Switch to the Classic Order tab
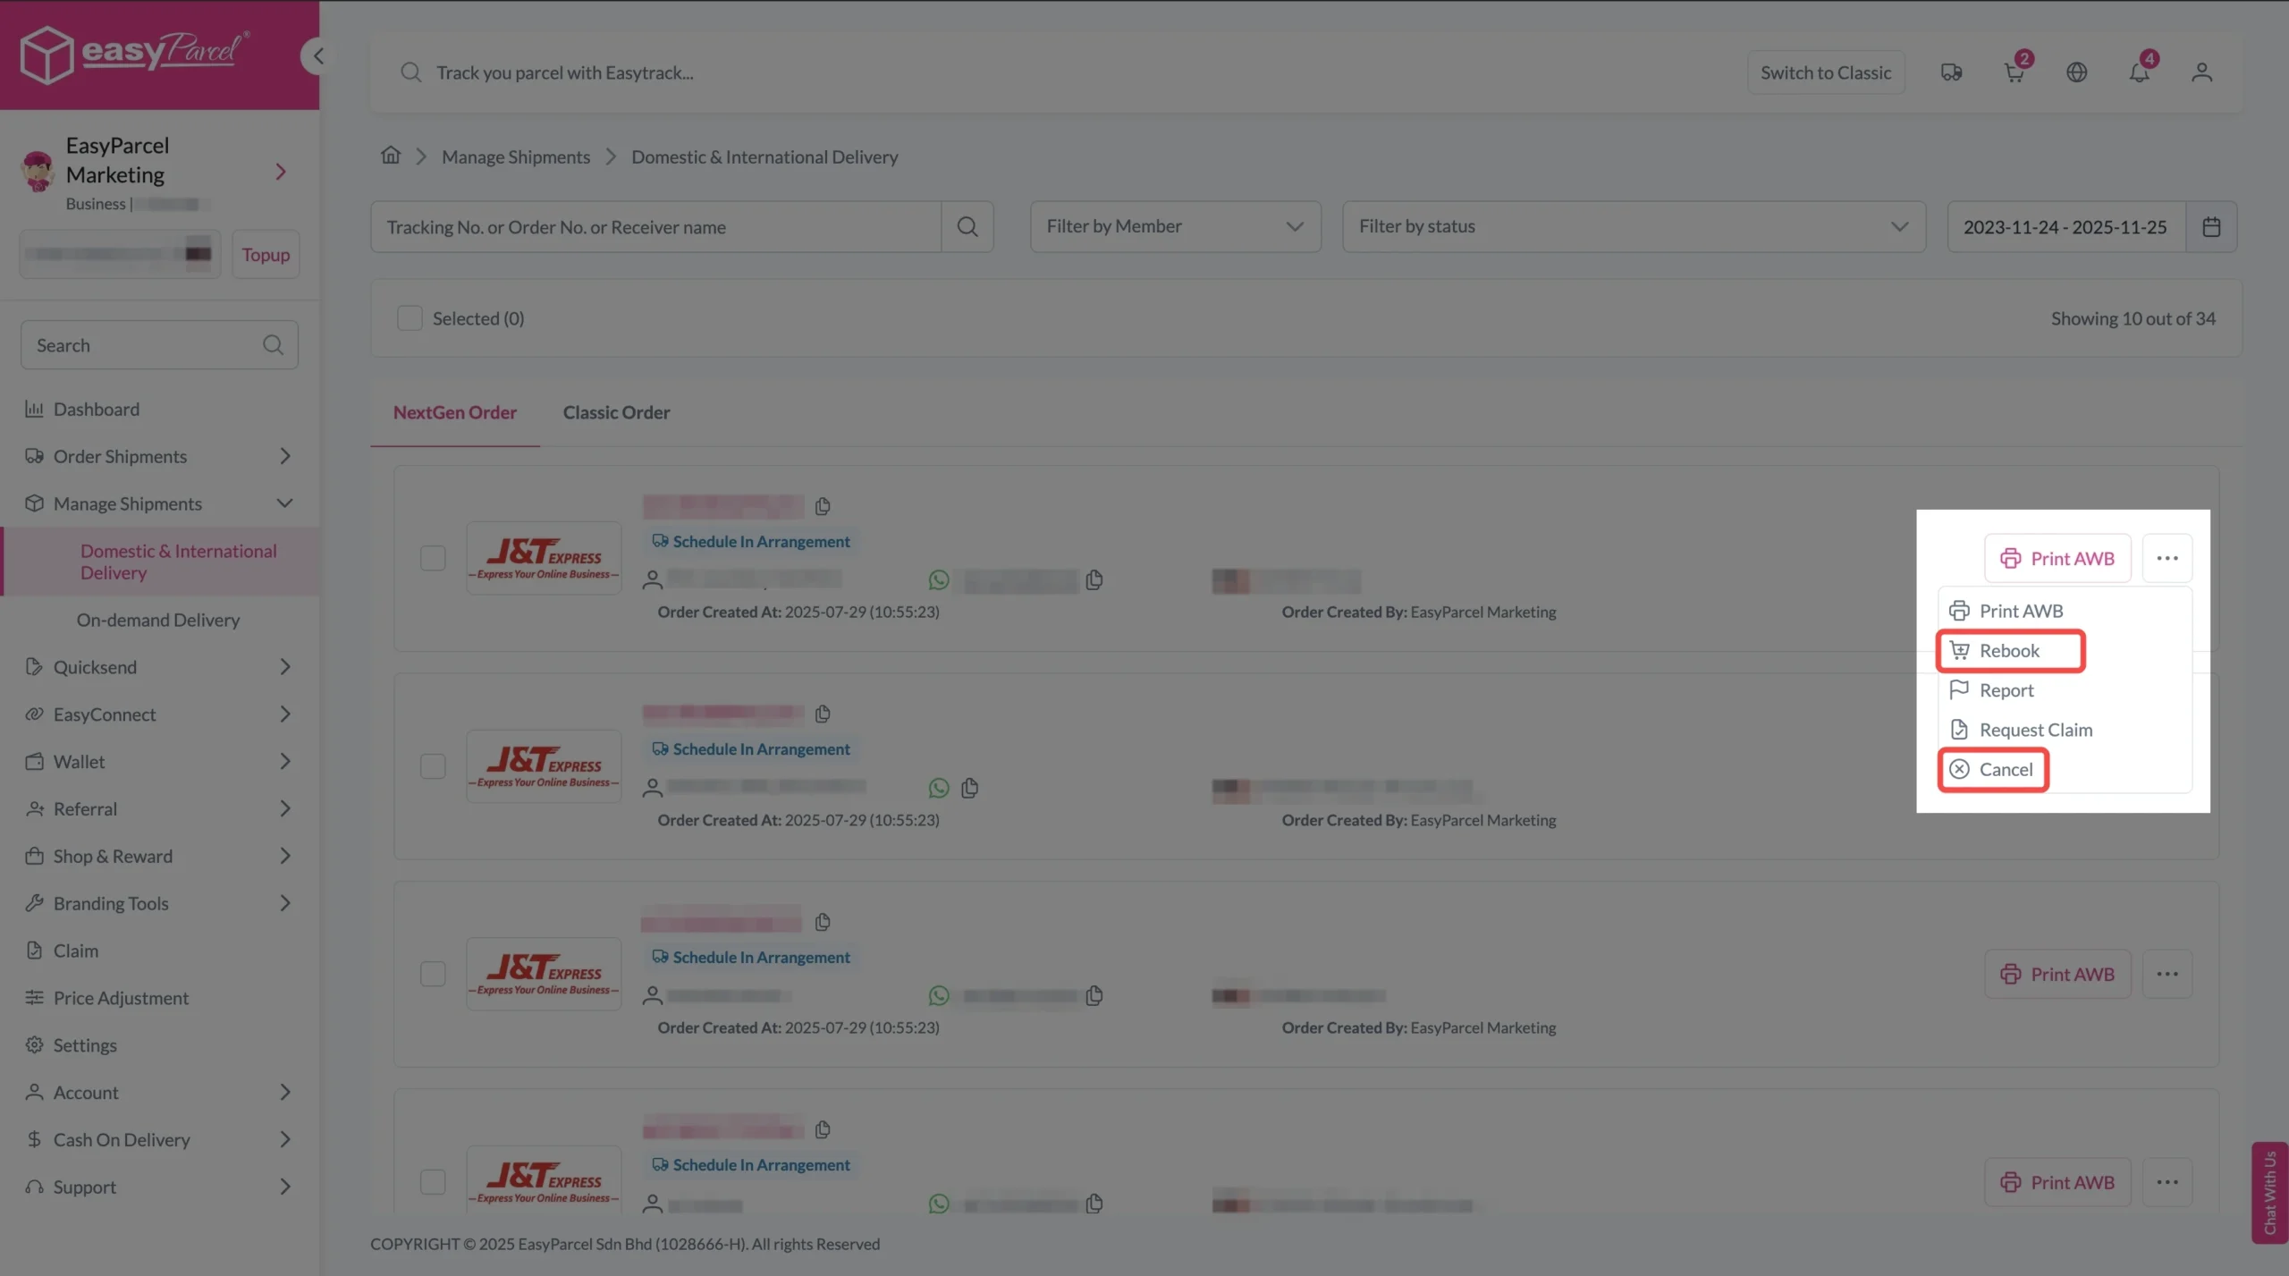 point(616,412)
